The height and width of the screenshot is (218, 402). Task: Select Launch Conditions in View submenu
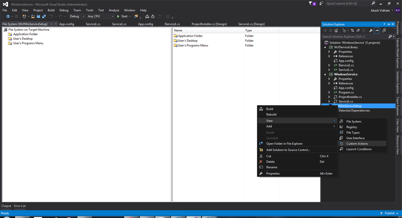coord(362,149)
